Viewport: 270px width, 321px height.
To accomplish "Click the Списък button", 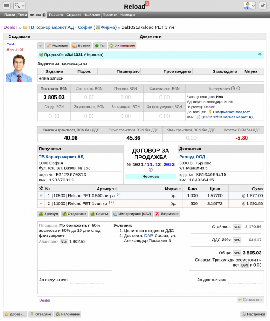I will (100, 214).
